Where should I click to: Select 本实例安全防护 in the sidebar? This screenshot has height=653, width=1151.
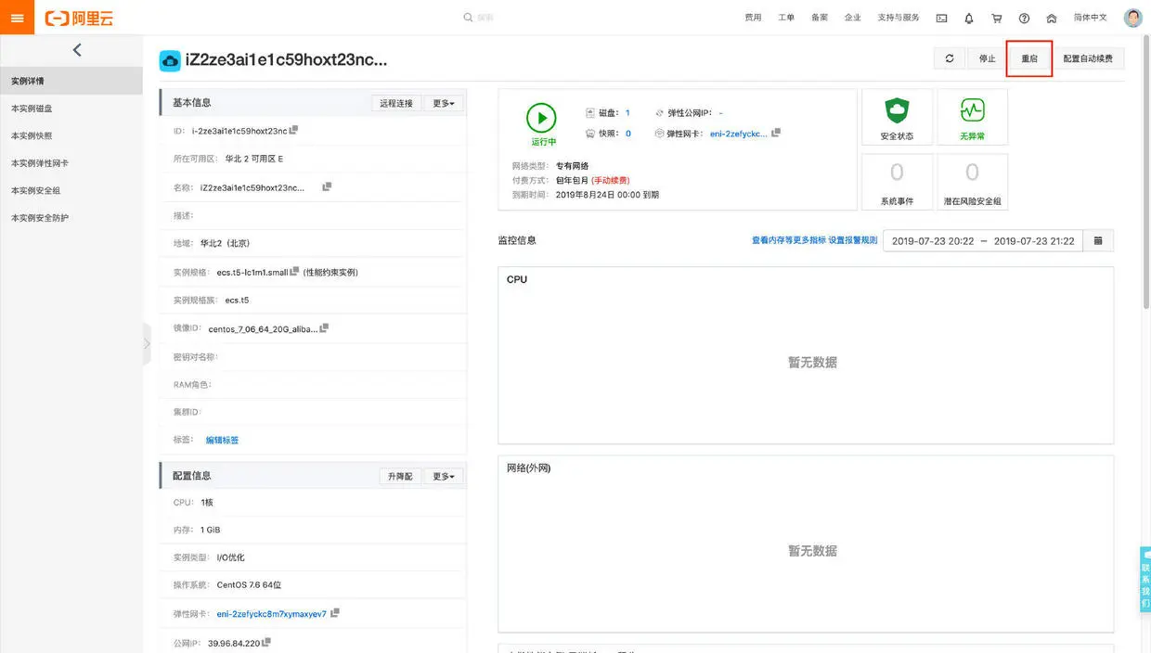pos(71,218)
